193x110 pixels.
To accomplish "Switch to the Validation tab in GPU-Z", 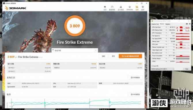I will [x=168, y=24].
